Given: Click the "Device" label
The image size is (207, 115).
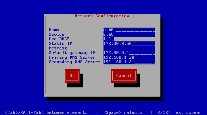Looking at the screenshot, I should pos(57,34).
